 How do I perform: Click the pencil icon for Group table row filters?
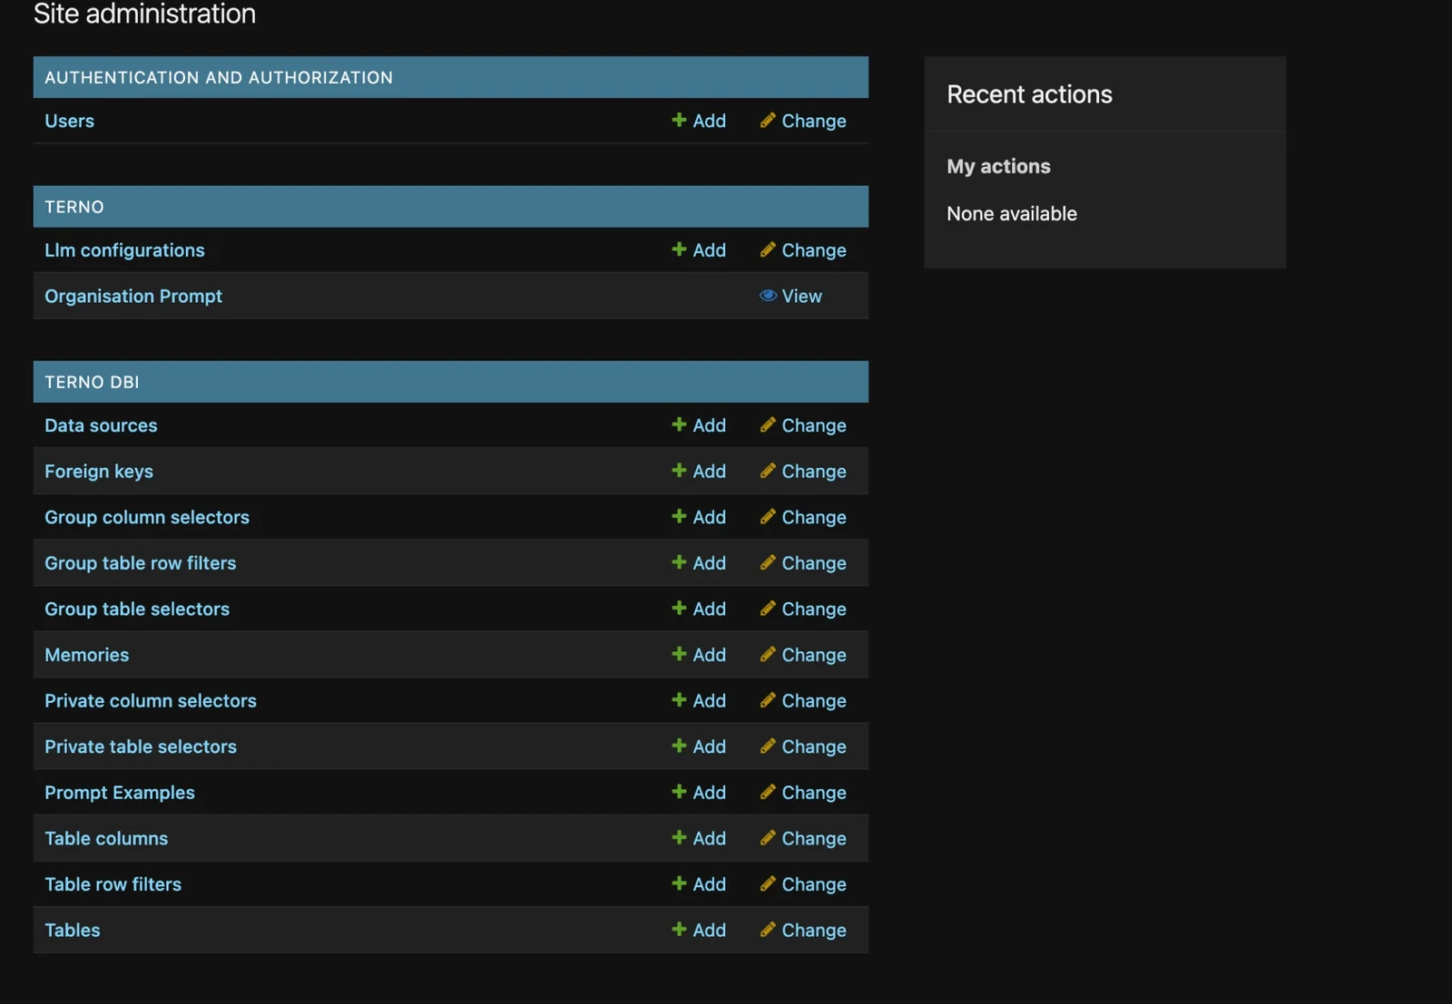coord(768,561)
